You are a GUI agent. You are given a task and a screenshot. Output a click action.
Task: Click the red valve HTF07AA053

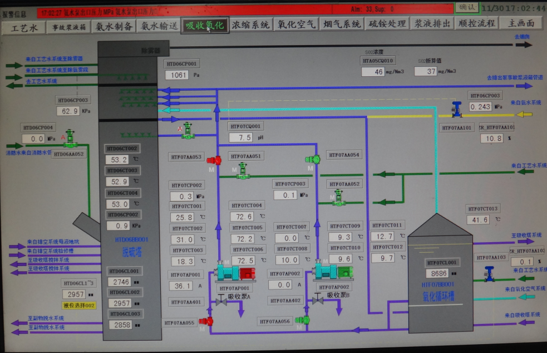click(x=215, y=160)
